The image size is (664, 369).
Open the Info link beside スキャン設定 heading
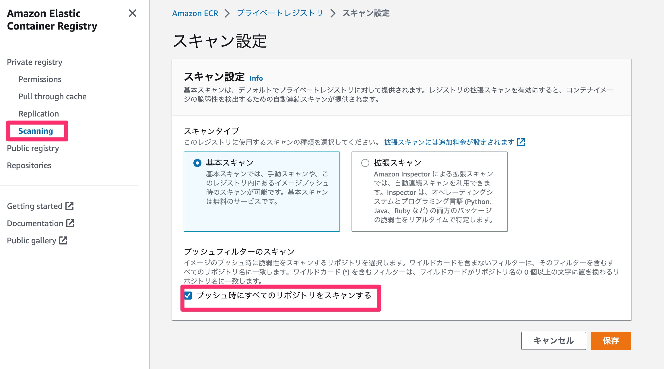[x=256, y=78]
